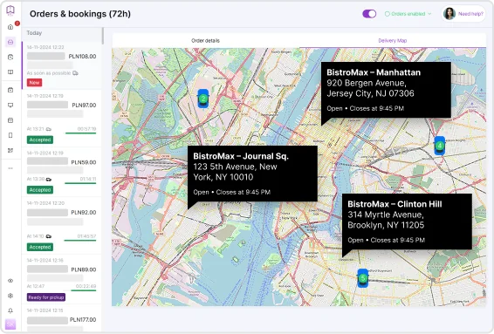Click the At 12:47 pickup time text
This screenshot has height=334, width=494.
coord(36,286)
